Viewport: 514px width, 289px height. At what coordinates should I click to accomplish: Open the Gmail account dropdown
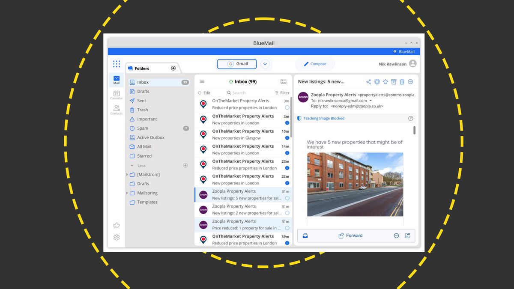coord(265,63)
